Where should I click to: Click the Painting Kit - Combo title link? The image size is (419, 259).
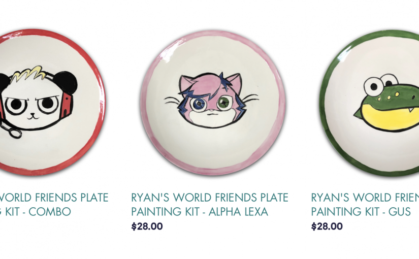54,205
